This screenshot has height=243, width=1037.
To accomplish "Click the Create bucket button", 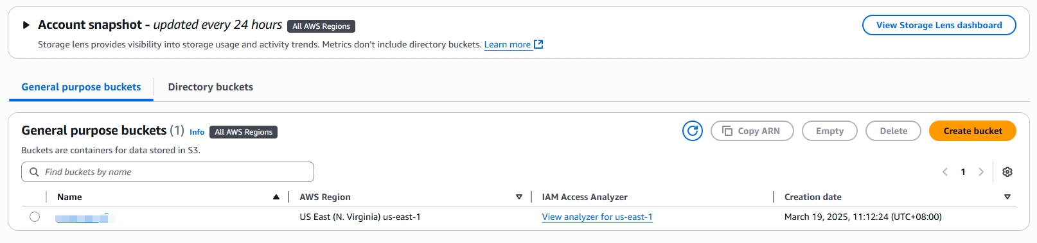I will [972, 131].
